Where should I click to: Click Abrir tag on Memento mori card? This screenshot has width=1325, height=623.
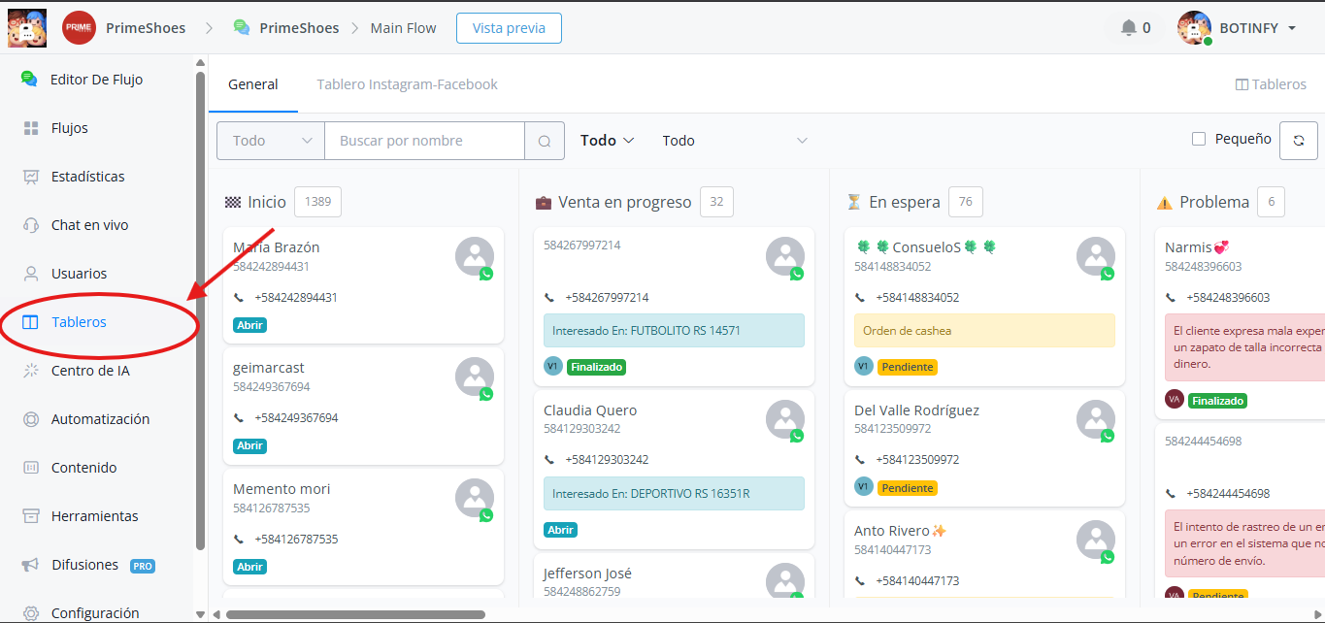point(250,567)
